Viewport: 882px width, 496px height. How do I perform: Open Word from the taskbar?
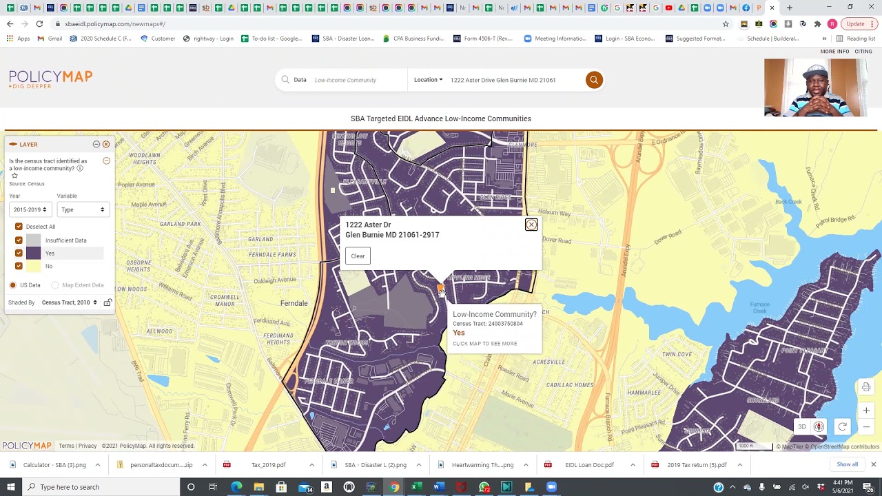[438, 487]
